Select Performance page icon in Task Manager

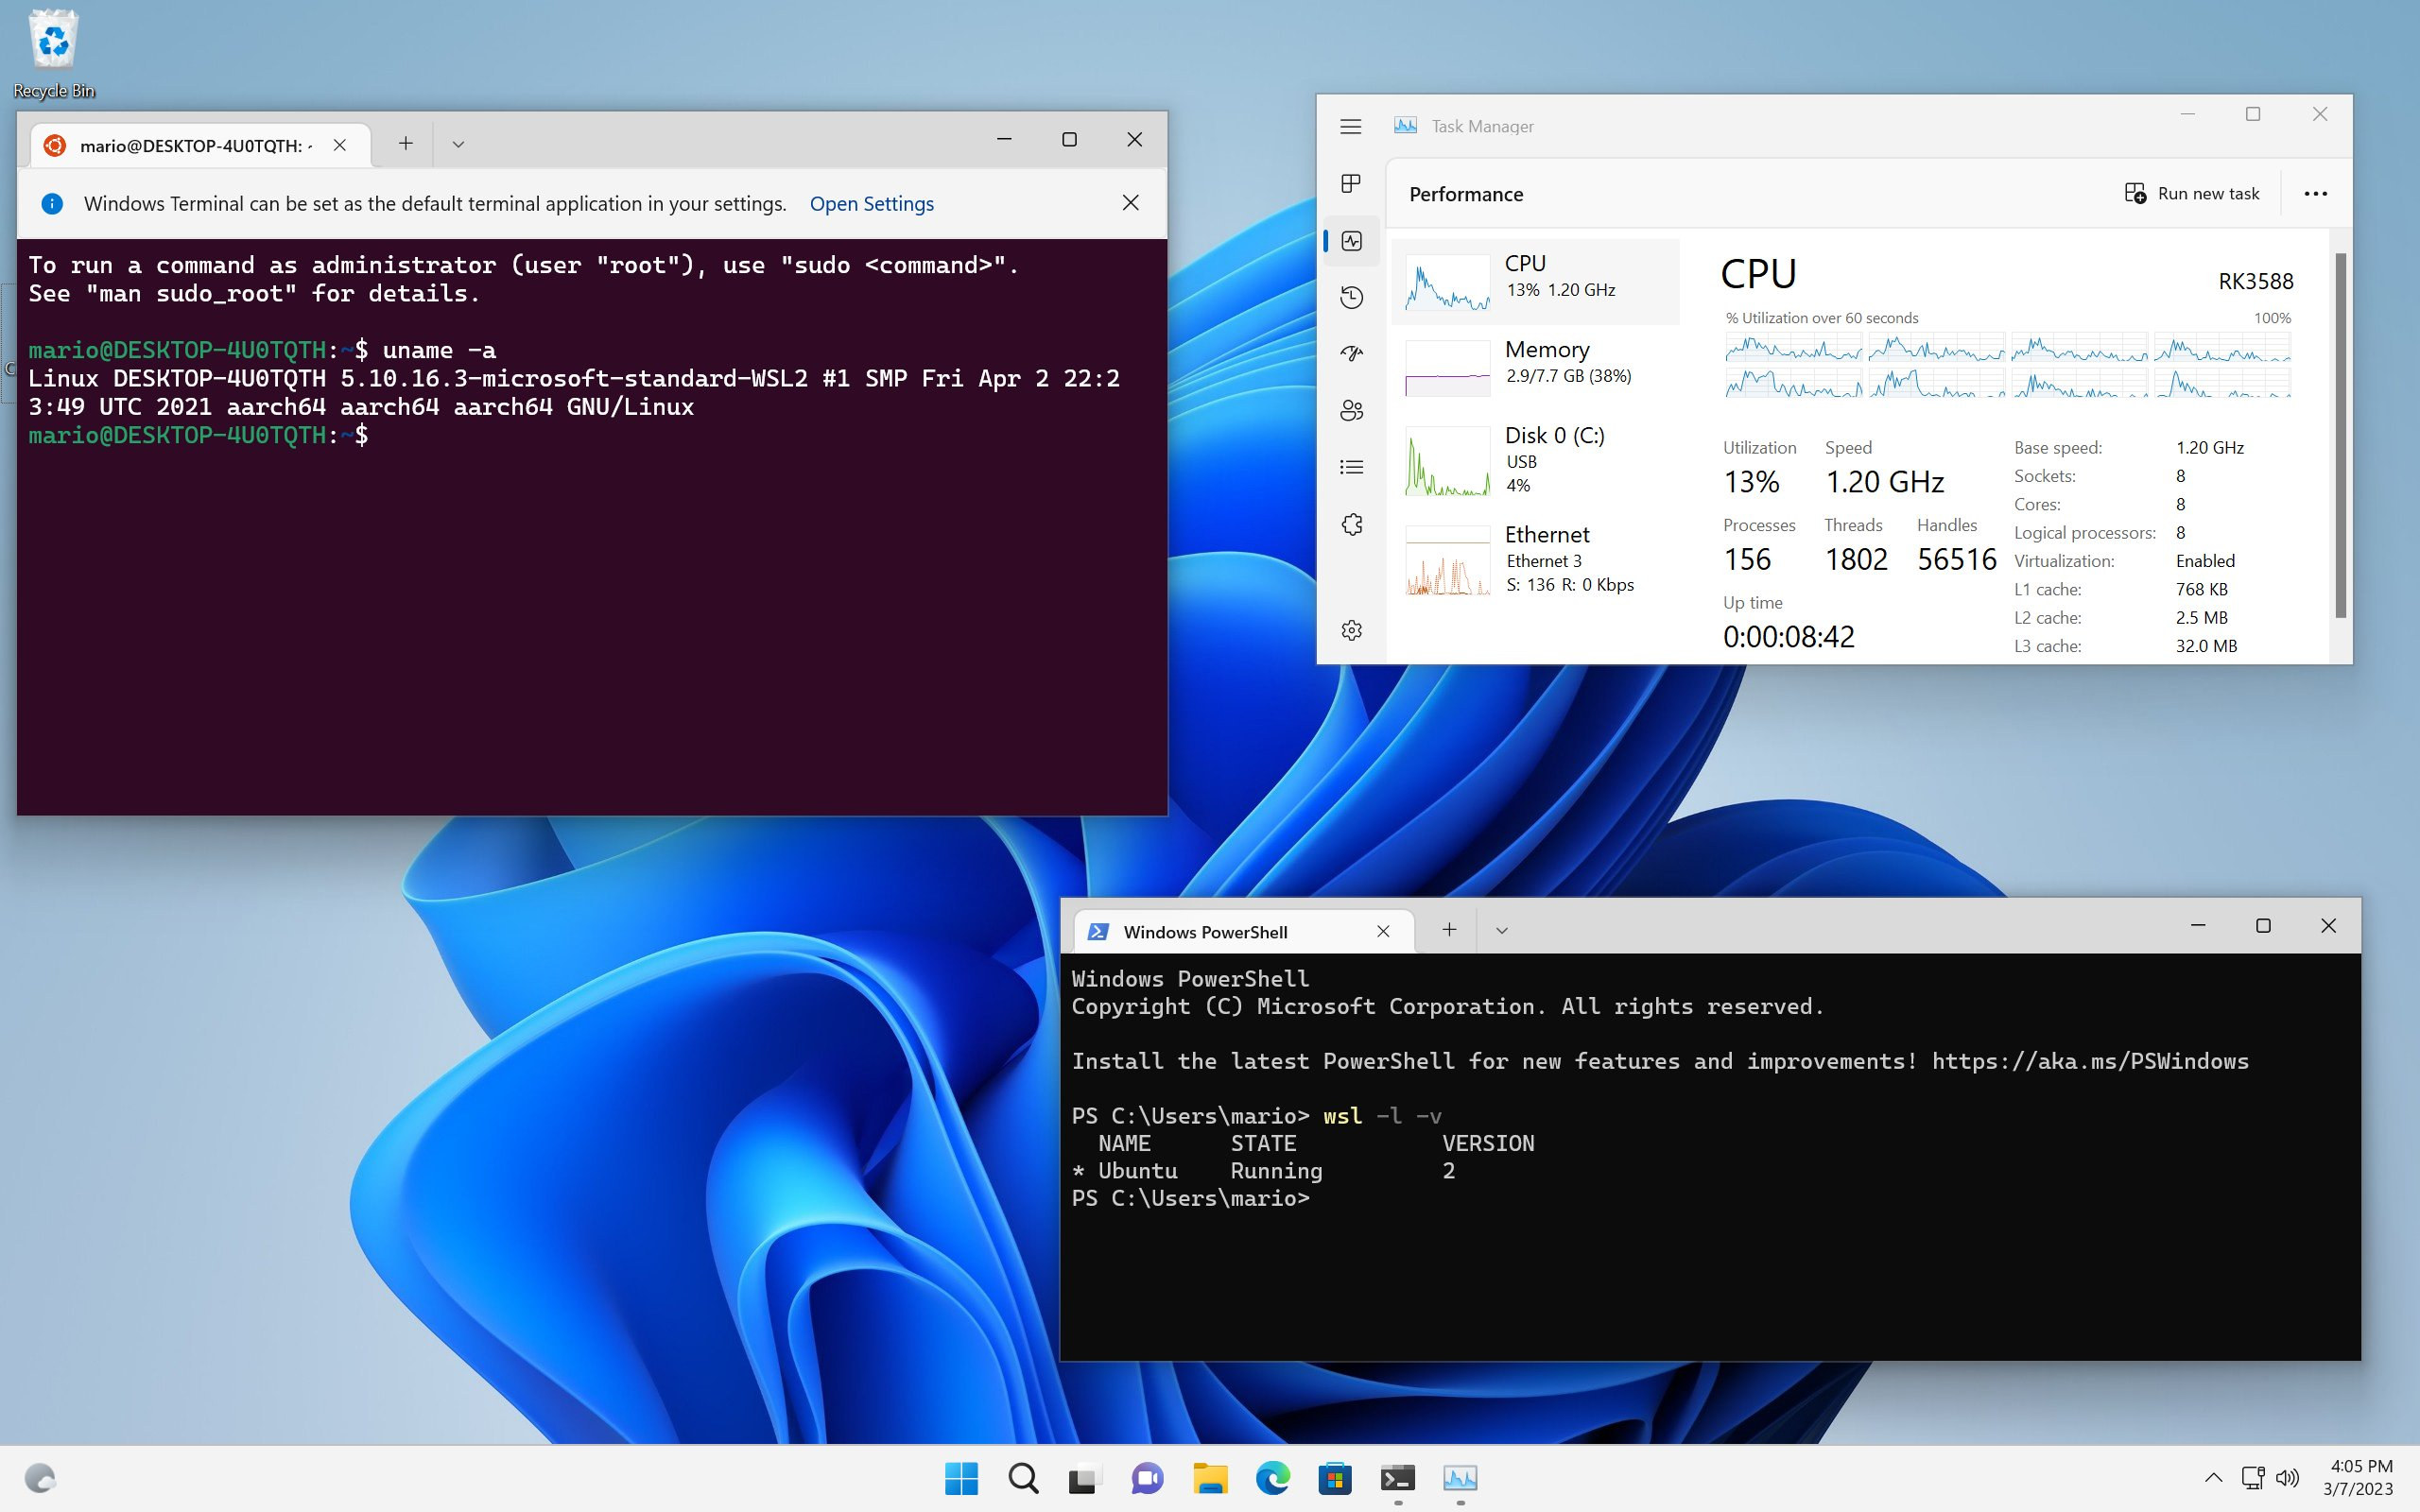[1351, 241]
